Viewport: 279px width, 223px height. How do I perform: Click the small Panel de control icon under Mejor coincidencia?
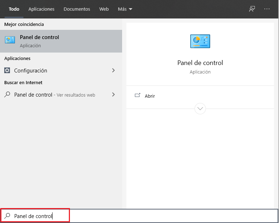point(10,41)
